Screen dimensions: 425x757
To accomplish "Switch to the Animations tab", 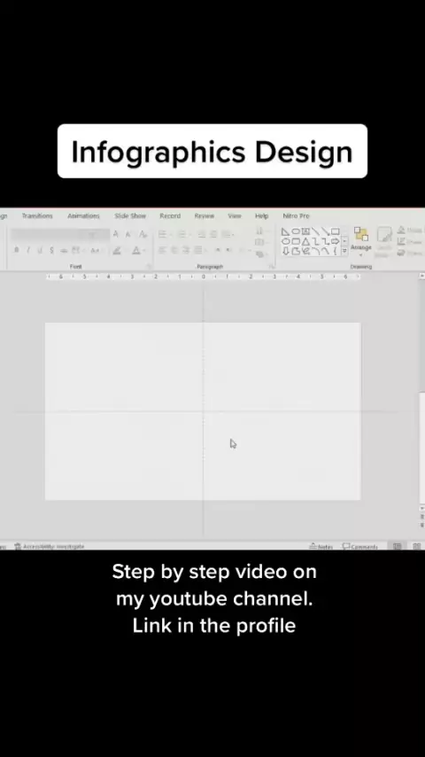I will tap(83, 215).
